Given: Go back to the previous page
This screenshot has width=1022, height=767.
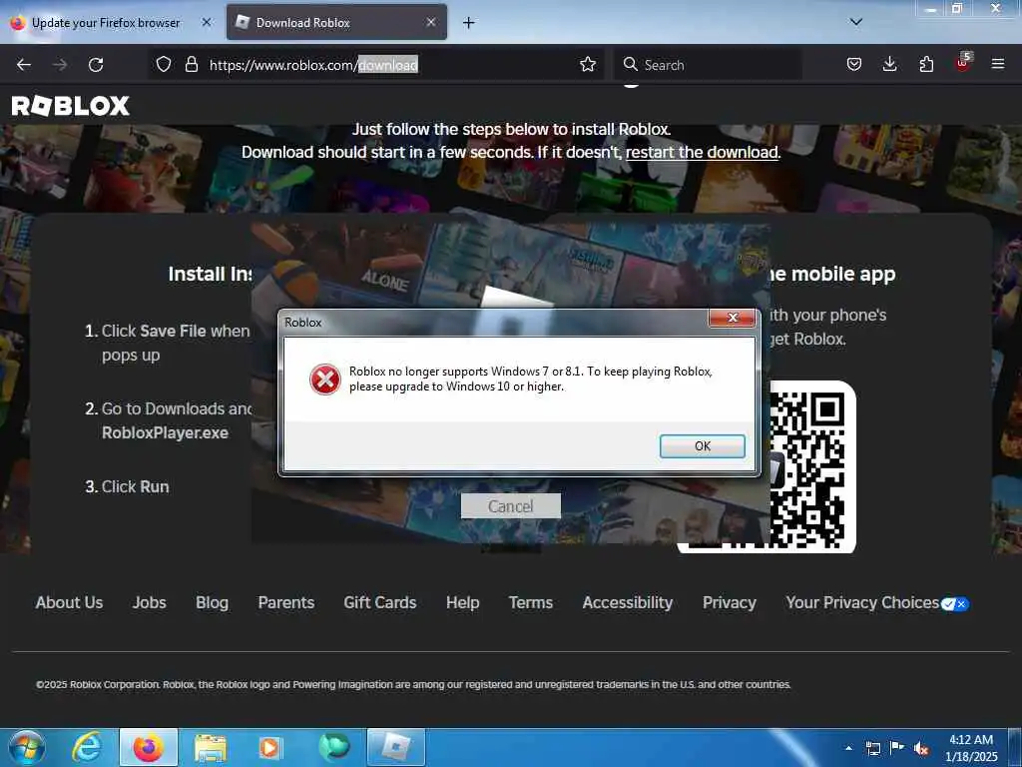Looking at the screenshot, I should 24,65.
